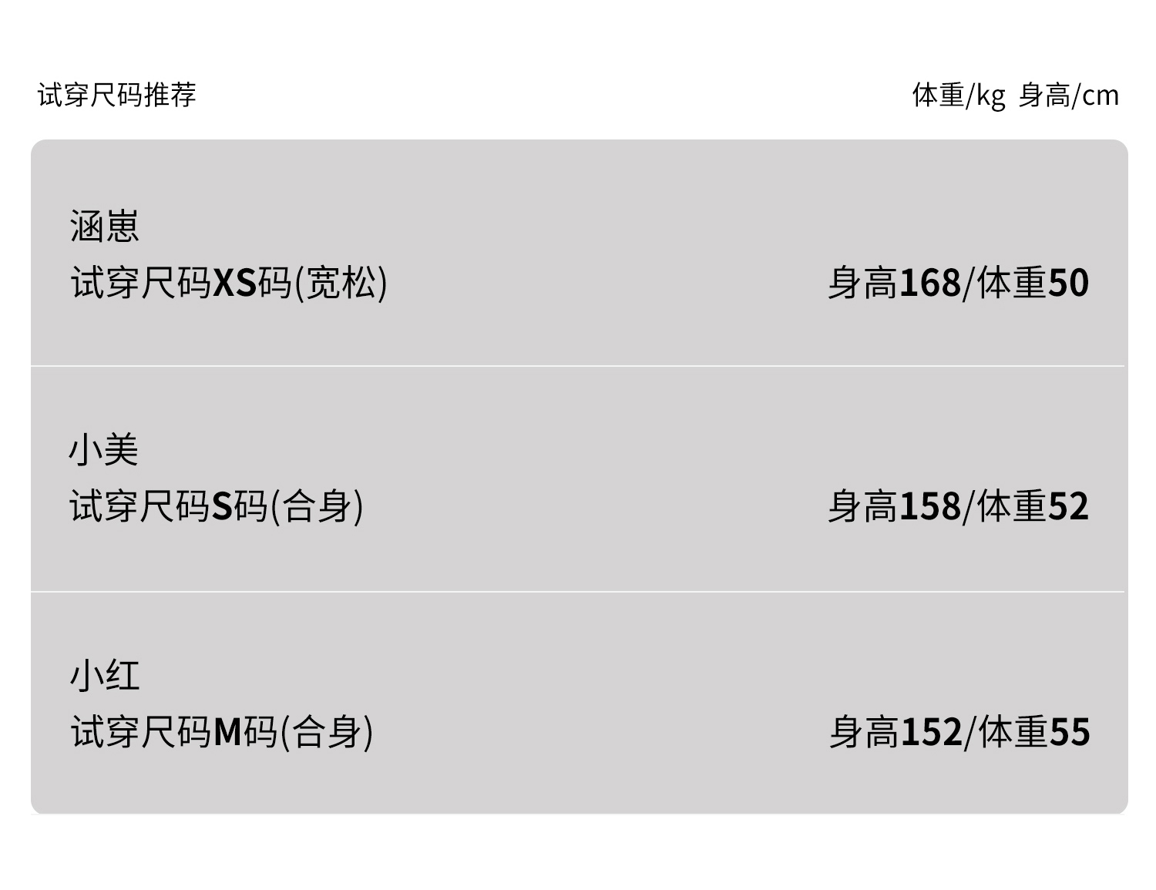Click the (合身) label in 小美's row
1156x890 pixels.
(318, 506)
